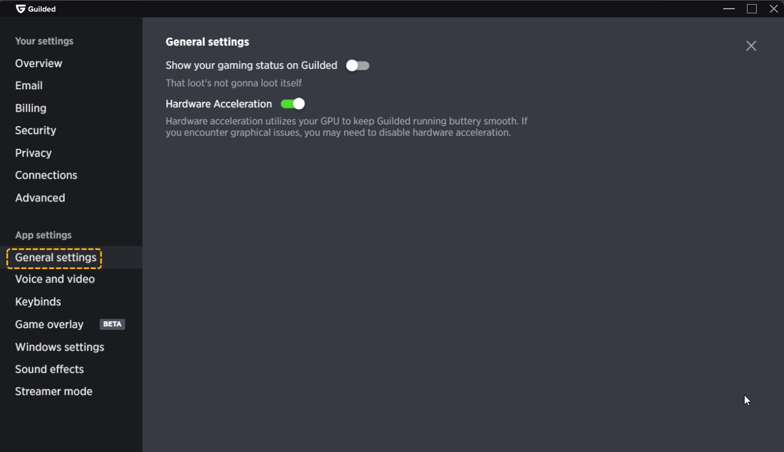Close settings with the X icon
This screenshot has height=452, width=784.
[751, 46]
